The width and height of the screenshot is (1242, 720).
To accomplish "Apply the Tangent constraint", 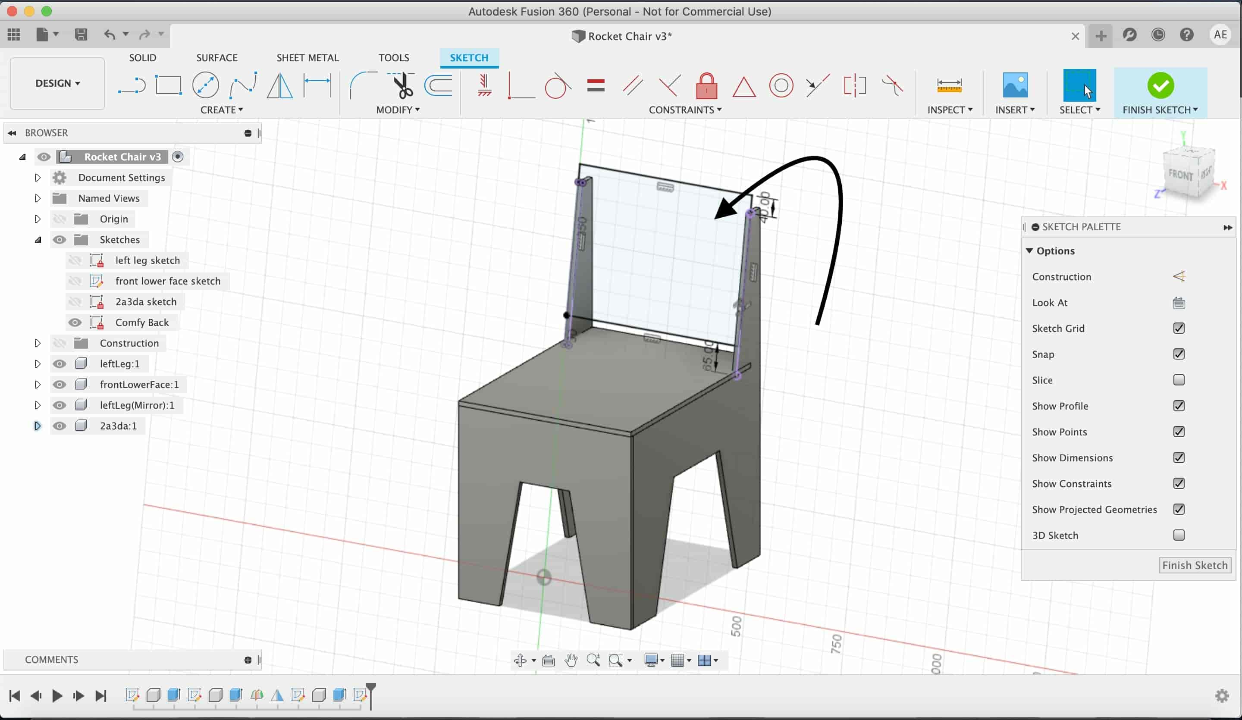I will (558, 85).
